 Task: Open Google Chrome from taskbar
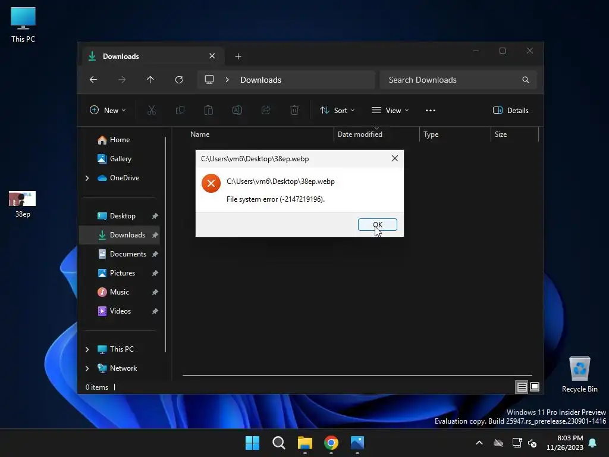331,443
